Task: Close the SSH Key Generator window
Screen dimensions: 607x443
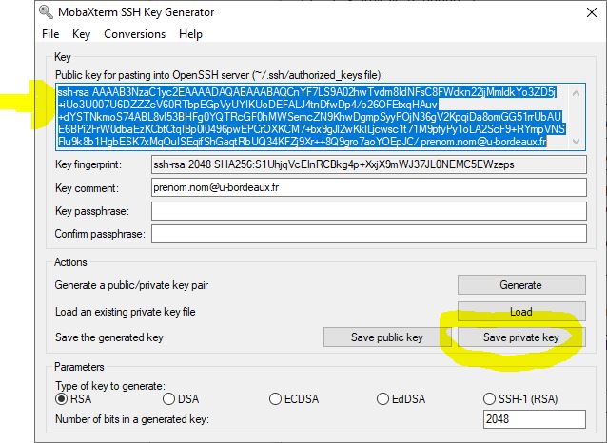Action: click(x=592, y=12)
